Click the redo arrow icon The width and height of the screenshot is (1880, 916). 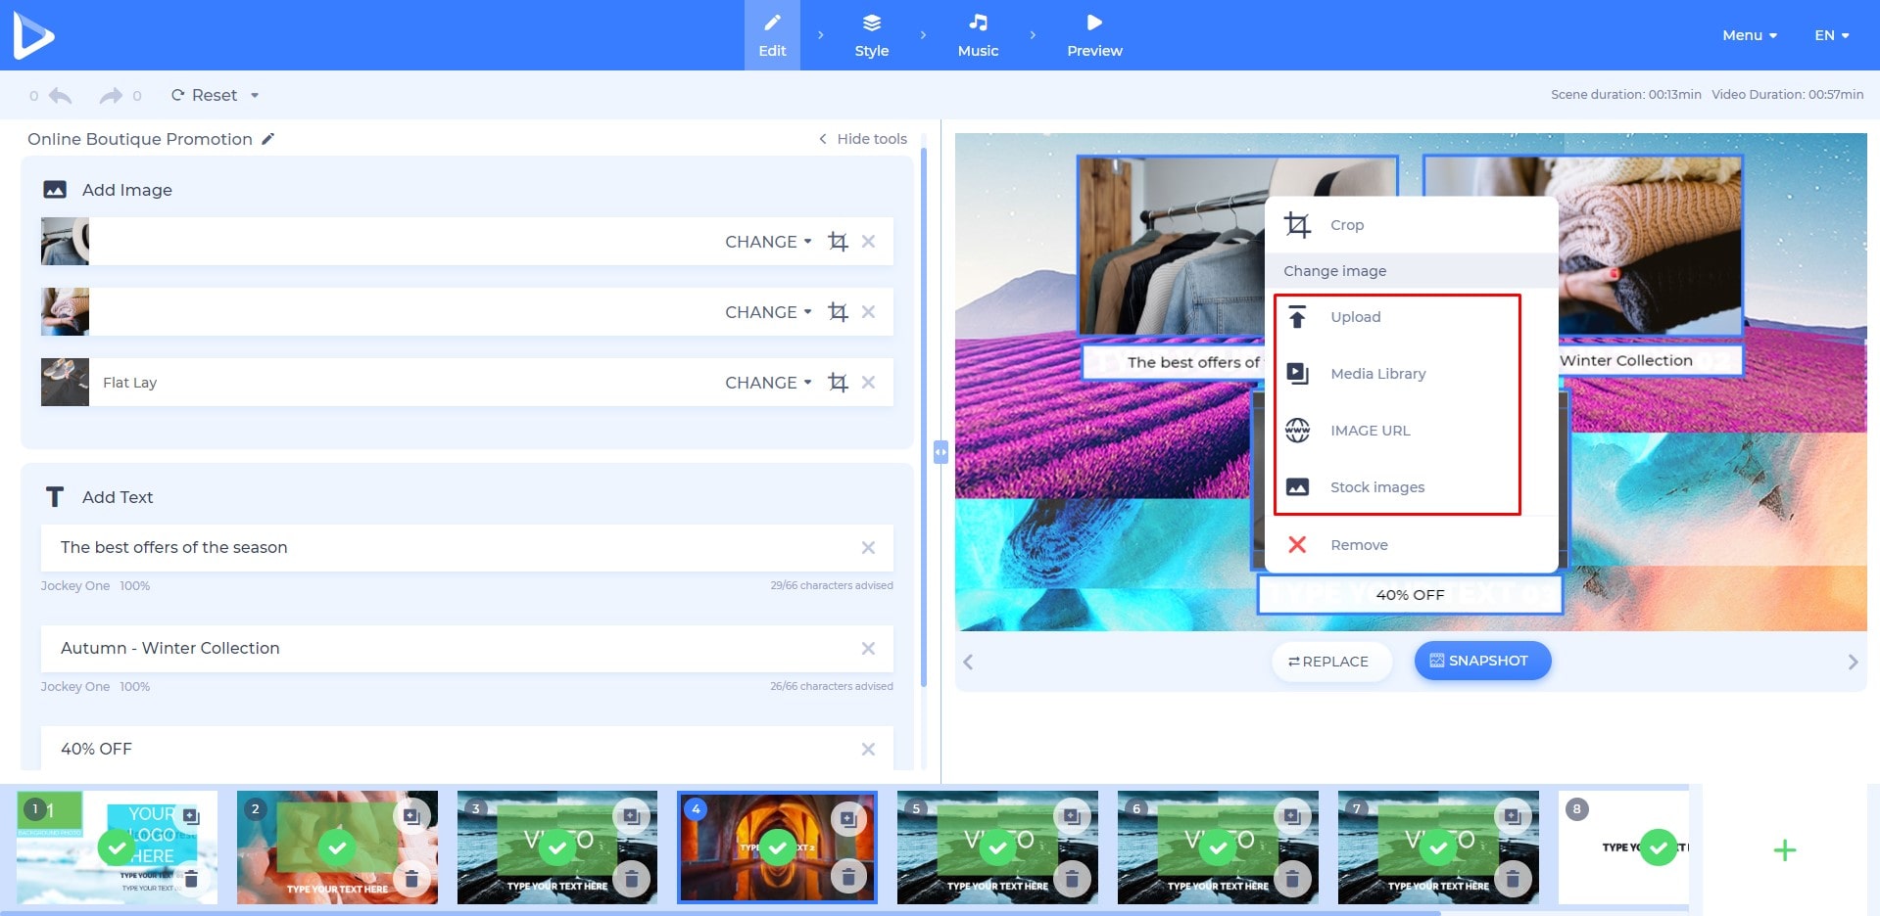110,95
